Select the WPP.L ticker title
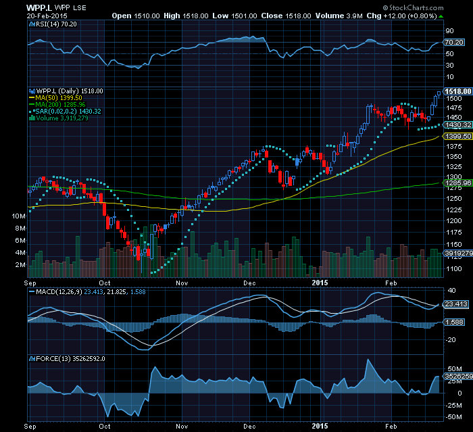The height and width of the screenshot is (432, 473). click(x=39, y=8)
